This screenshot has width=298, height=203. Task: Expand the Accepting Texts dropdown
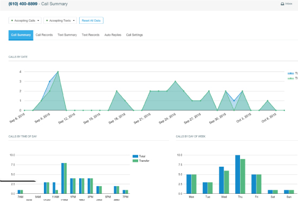click(60, 21)
